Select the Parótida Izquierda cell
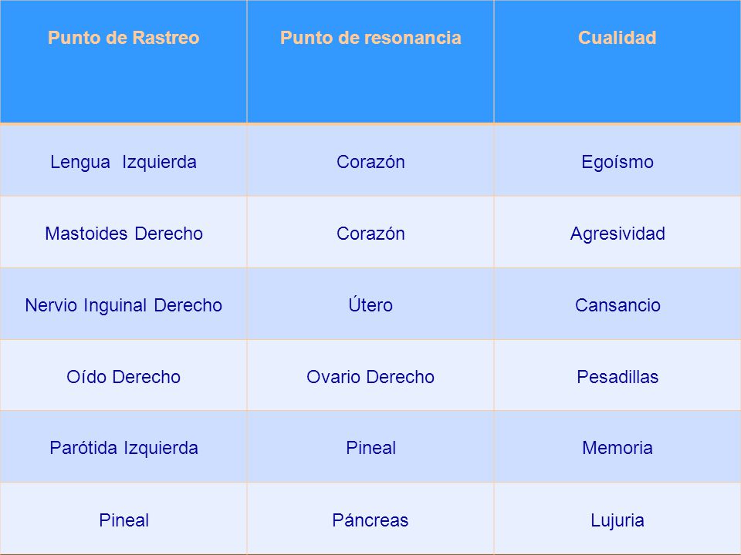This screenshot has height=555, width=741. click(x=123, y=448)
